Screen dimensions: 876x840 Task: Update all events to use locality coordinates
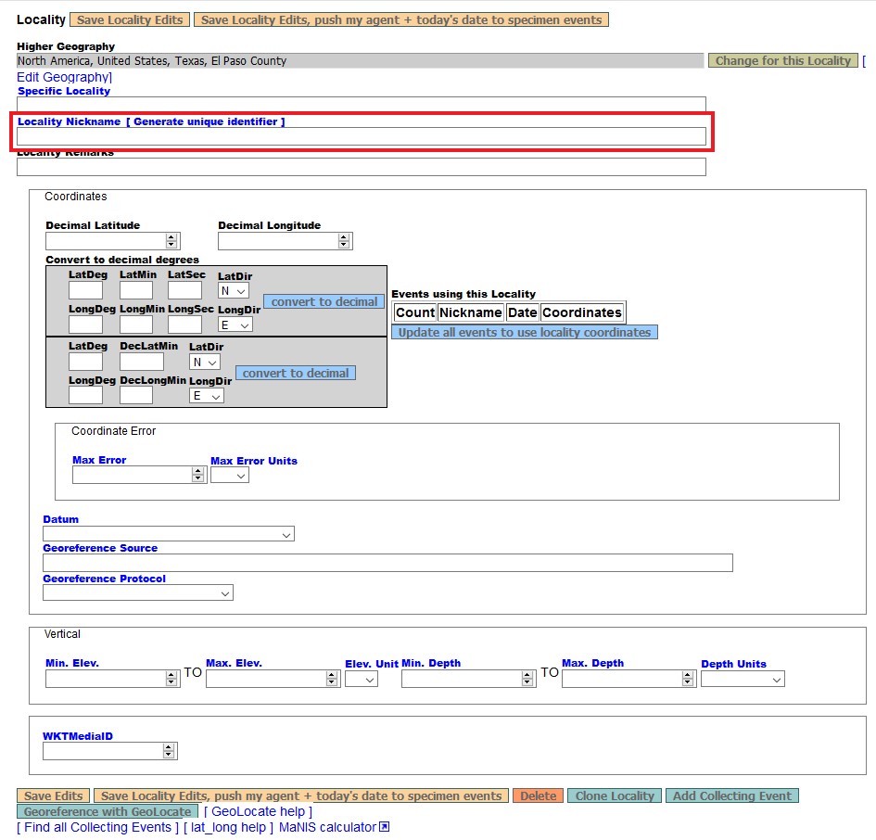tap(525, 331)
